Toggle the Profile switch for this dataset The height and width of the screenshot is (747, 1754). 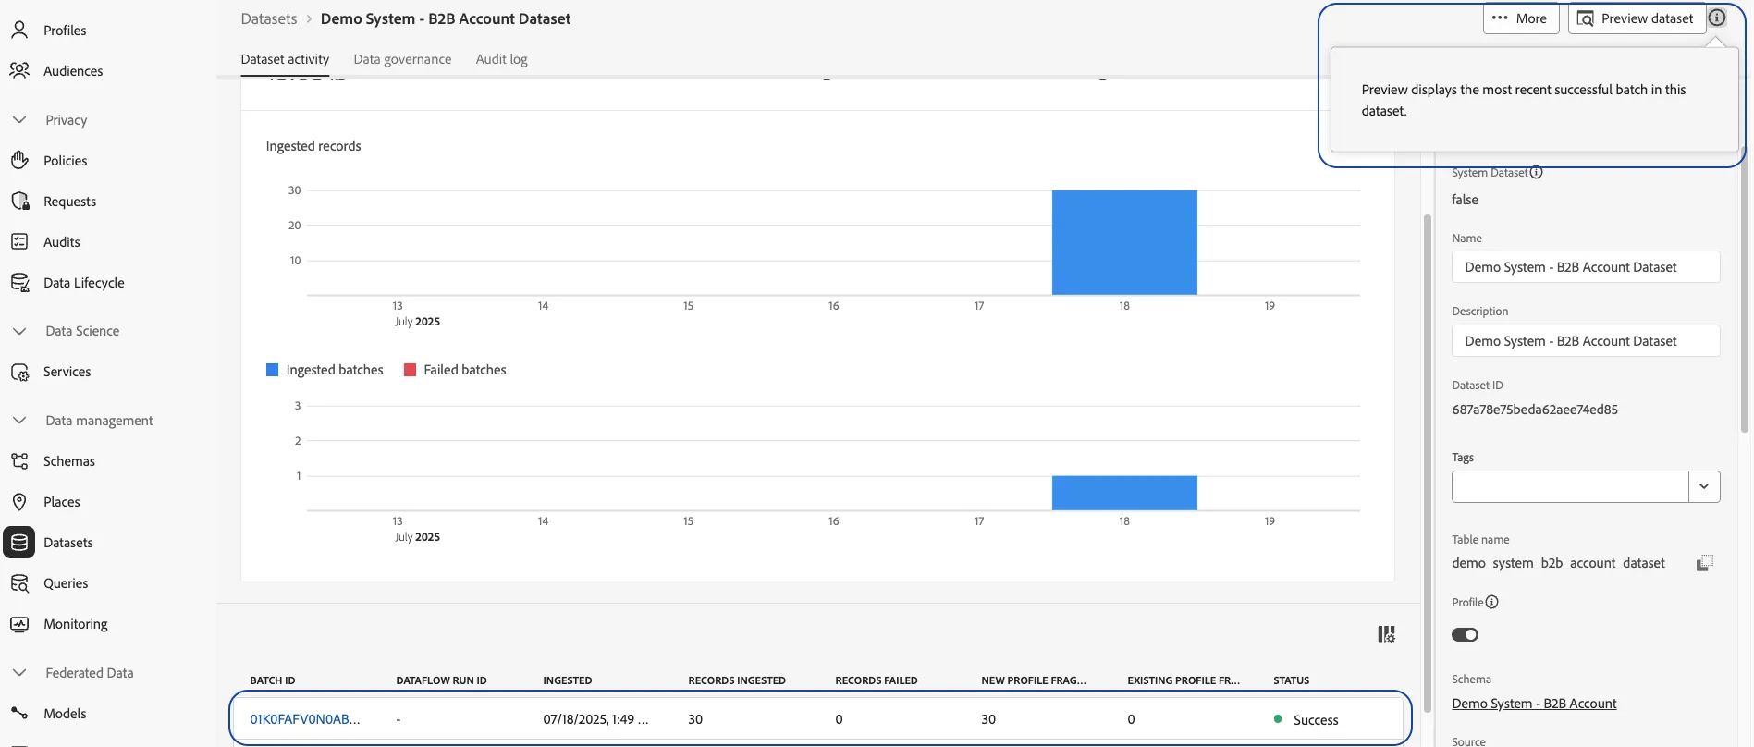click(x=1465, y=634)
